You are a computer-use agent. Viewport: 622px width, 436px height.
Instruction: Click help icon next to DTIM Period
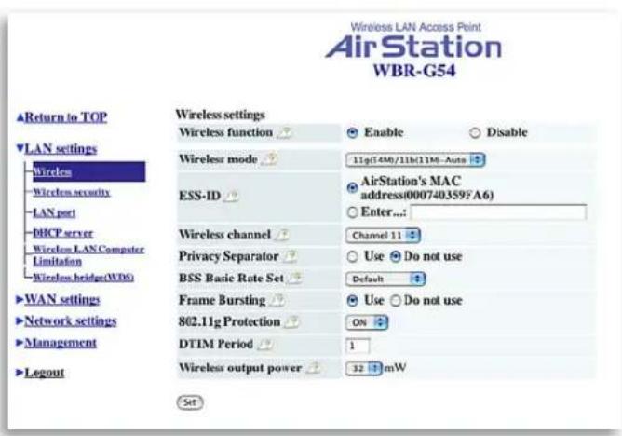pos(265,345)
